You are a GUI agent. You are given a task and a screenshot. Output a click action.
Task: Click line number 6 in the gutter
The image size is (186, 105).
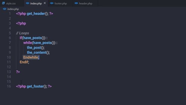coord(10,38)
